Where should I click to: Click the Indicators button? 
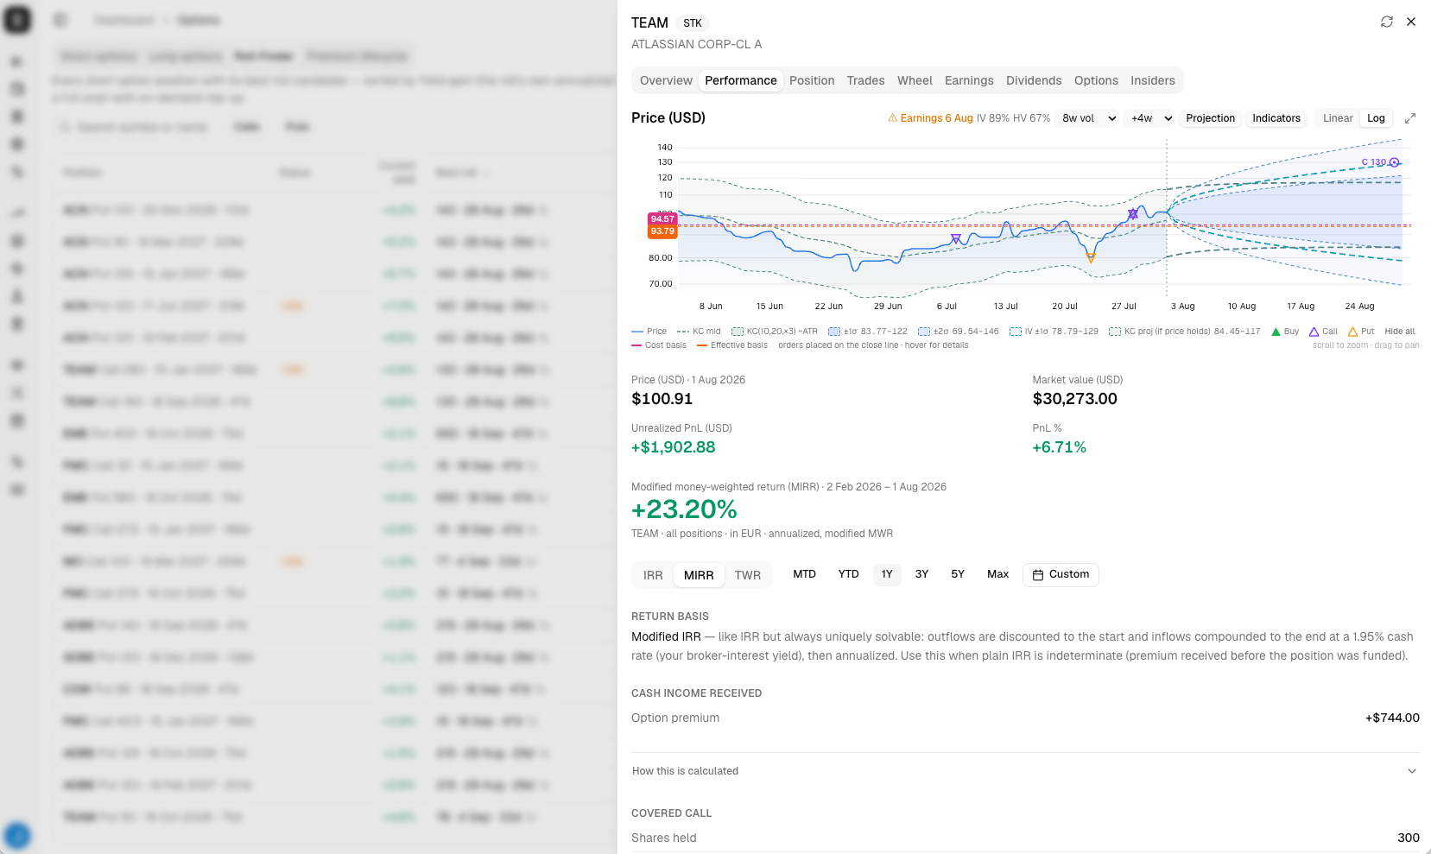click(x=1276, y=118)
